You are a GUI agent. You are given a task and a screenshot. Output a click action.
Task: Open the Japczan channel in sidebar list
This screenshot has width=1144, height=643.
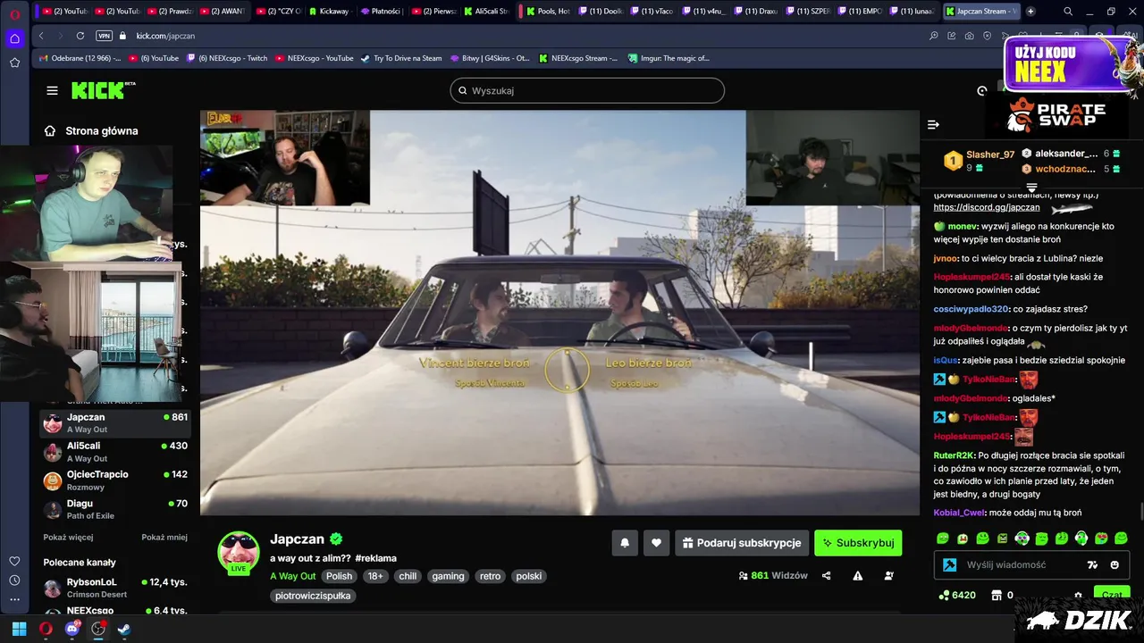pyautogui.click(x=115, y=423)
